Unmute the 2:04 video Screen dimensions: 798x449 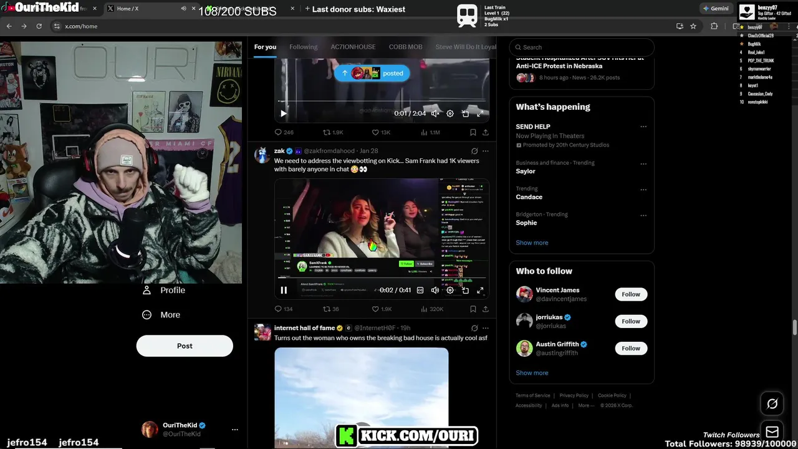(435, 113)
